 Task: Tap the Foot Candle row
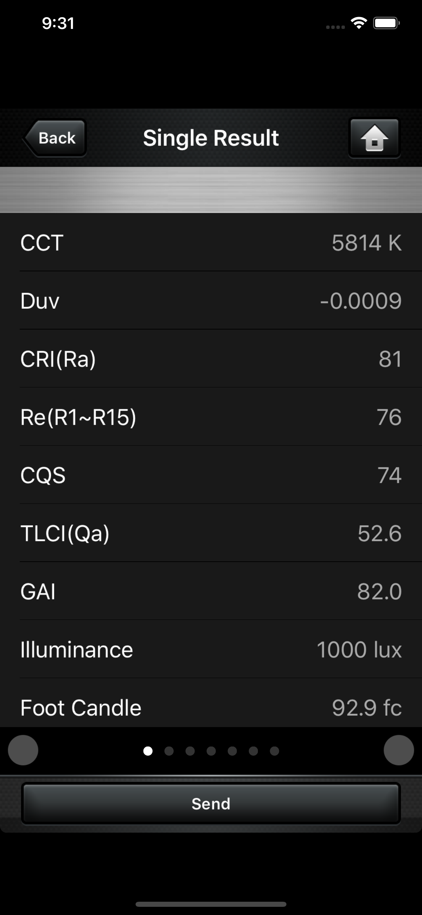click(211, 707)
